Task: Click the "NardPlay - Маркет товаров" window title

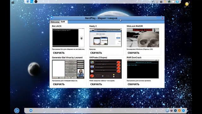Action: point(101,18)
